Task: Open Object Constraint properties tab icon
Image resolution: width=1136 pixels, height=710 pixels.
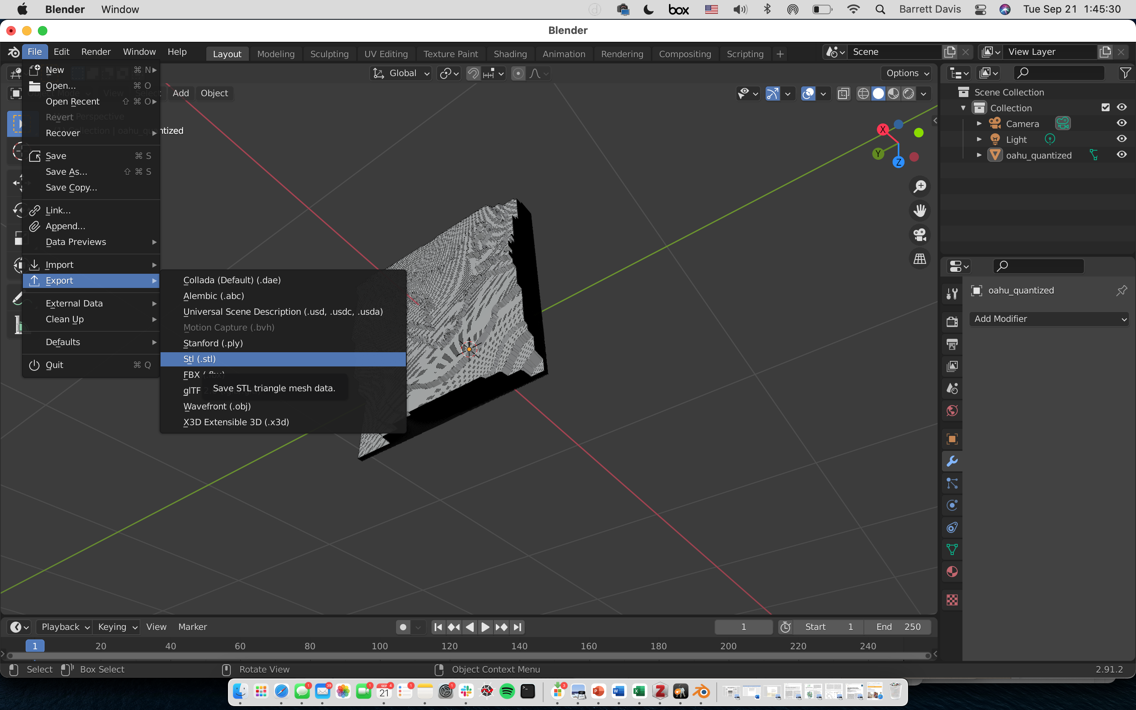Action: 952,527
